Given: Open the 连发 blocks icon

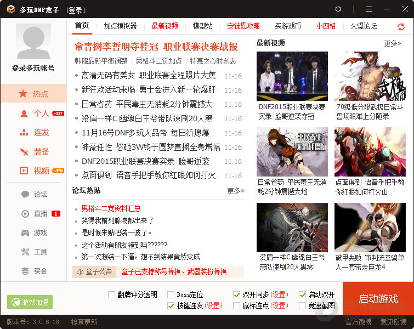Looking at the screenshot, I should tap(24, 132).
